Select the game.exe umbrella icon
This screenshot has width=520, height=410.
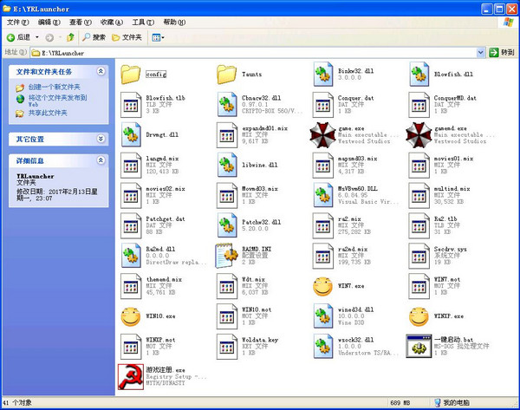pyautogui.click(x=322, y=134)
